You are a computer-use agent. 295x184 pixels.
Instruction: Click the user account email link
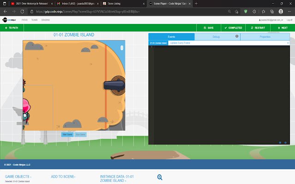tap(271, 20)
